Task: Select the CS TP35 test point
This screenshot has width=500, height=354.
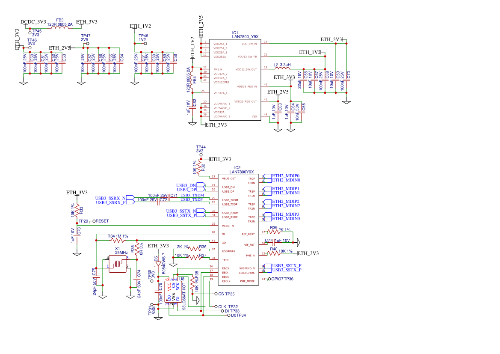Action: (x=216, y=294)
